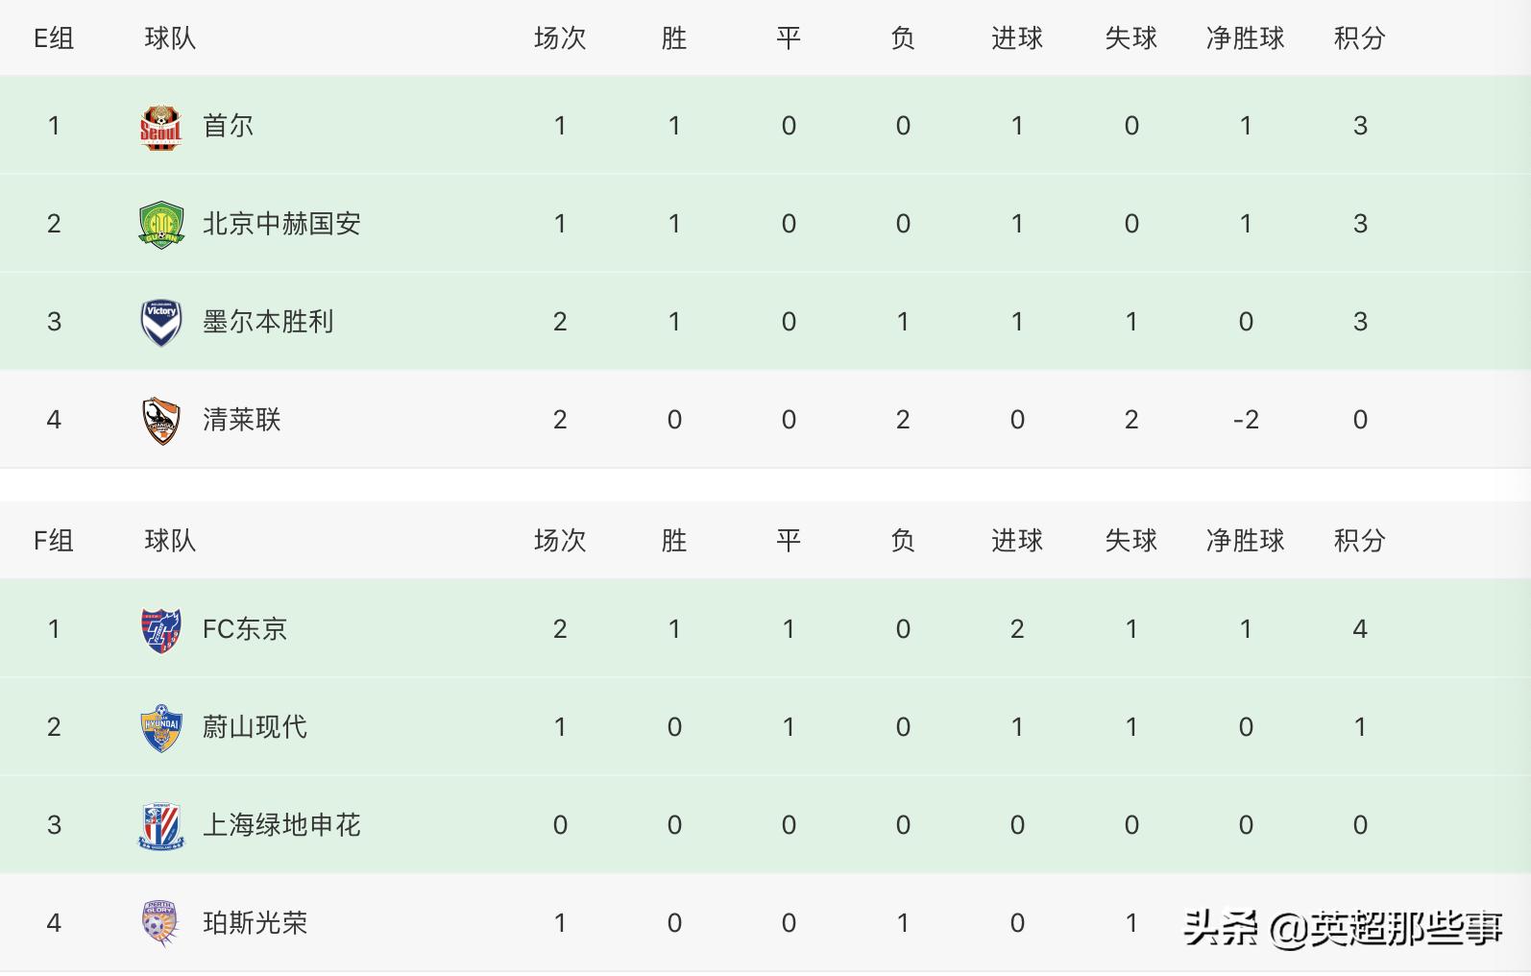Click 净胜球 column header in F组 table
This screenshot has width=1531, height=976.
[x=1245, y=541]
